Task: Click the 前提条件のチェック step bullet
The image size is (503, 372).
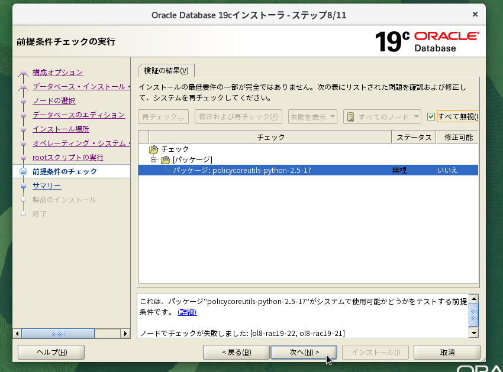Action: (x=23, y=172)
